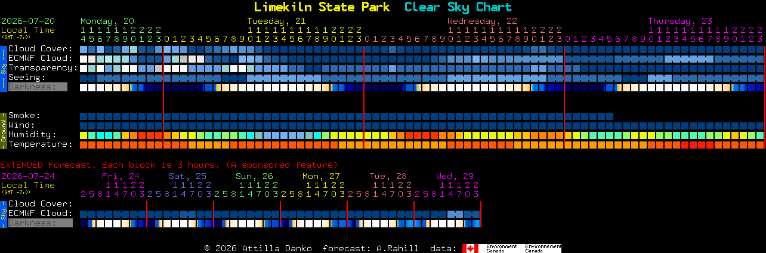Click the Sun, 26 extended day header
Screen dimensions: 766x253
click(254, 176)
